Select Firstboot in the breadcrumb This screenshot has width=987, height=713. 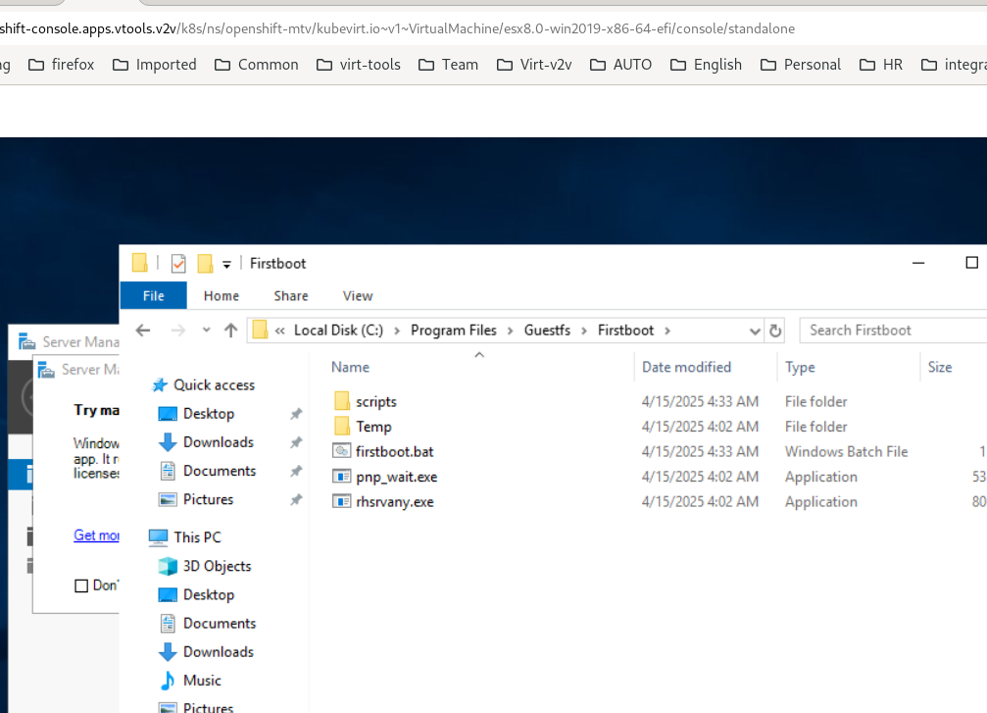pyautogui.click(x=625, y=331)
